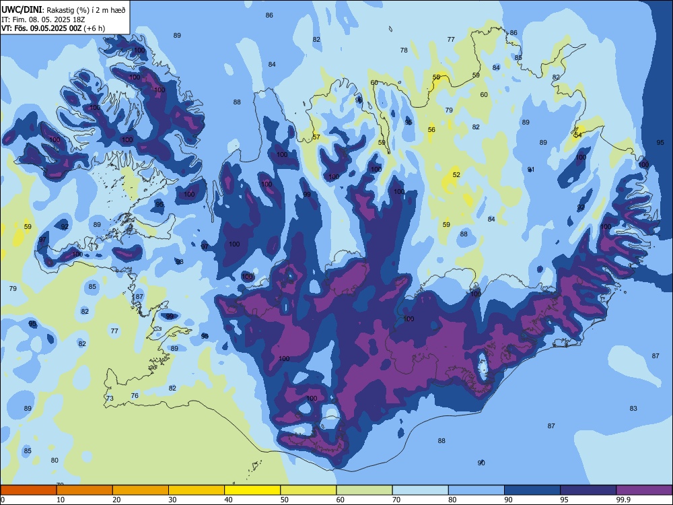Viewport: 673px width, 505px height.
Task: Click the humidity value '54' in the east
Action: point(577,135)
